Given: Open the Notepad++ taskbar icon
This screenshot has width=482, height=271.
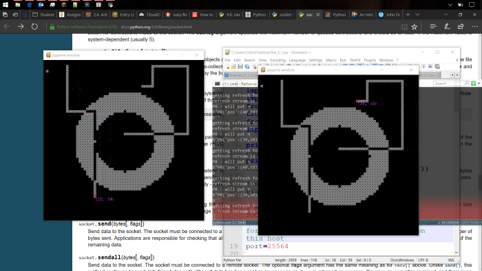Looking at the screenshot, I should pyautogui.click(x=75, y=5).
